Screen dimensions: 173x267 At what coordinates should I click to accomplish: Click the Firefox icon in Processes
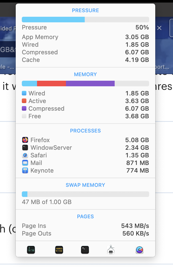(25, 140)
